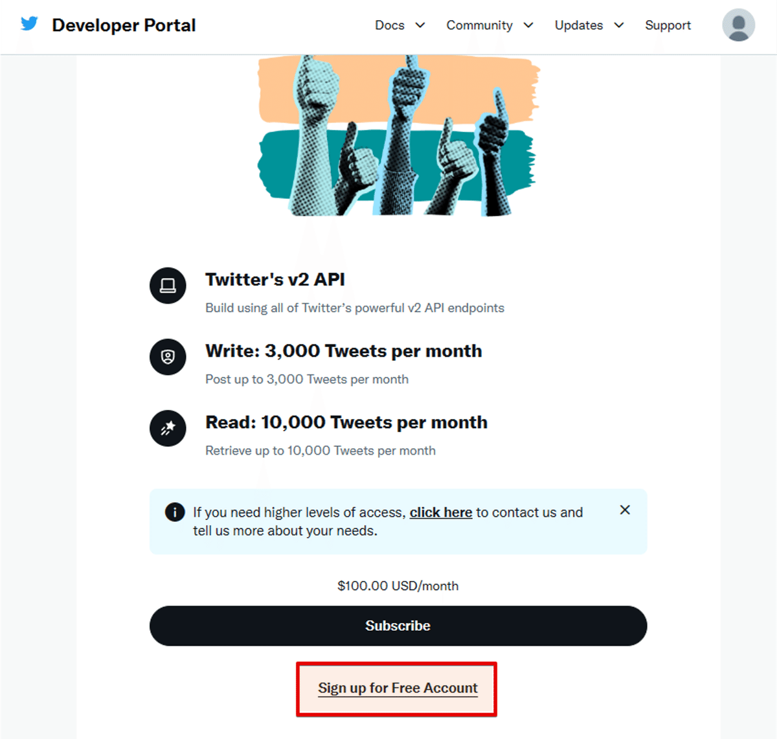Viewport: 777px width, 739px height.
Task: Click the thumbs-up illustration image
Action: 398,136
